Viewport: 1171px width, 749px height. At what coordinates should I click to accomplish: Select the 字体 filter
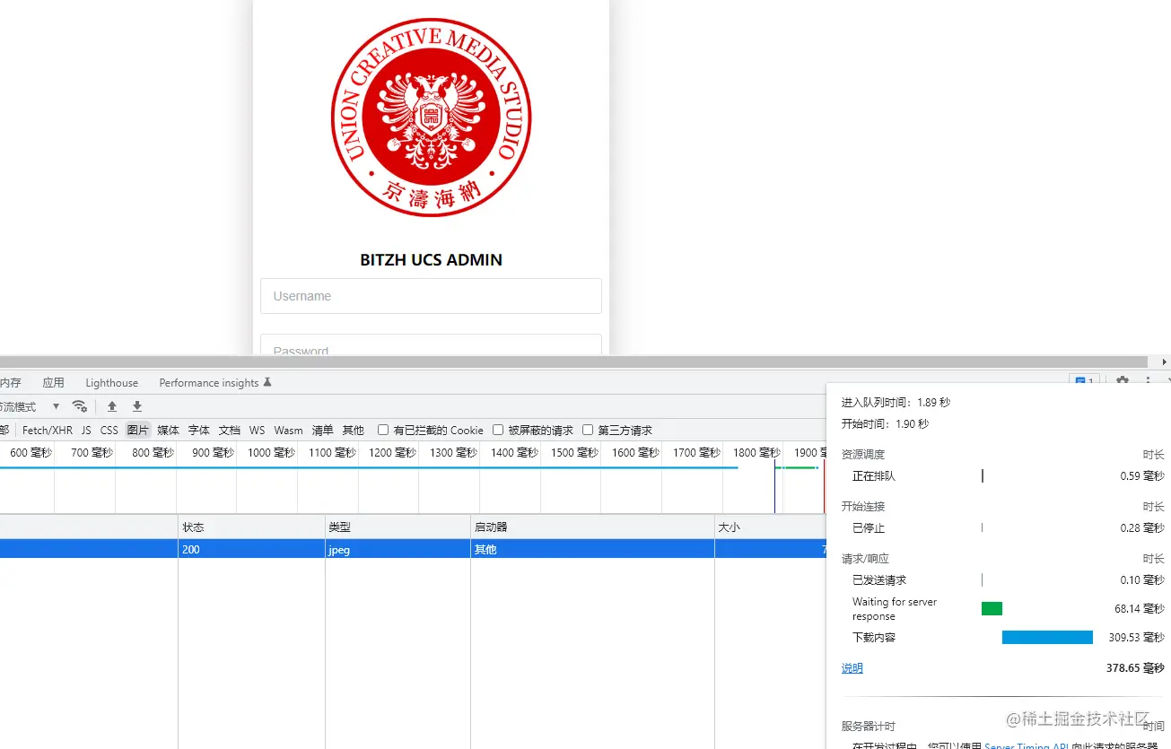[x=198, y=431]
